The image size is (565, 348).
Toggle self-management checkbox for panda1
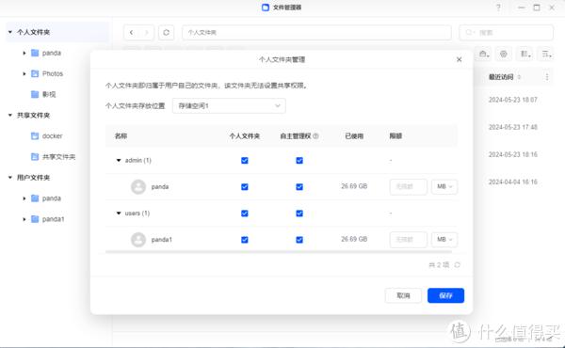(x=299, y=240)
